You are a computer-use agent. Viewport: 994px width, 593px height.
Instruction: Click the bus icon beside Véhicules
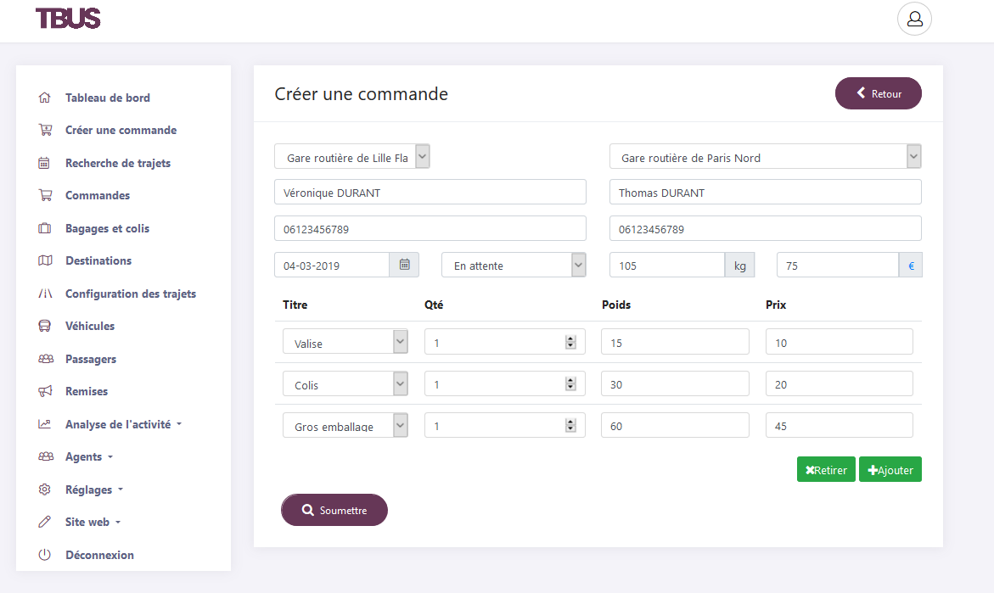click(45, 326)
